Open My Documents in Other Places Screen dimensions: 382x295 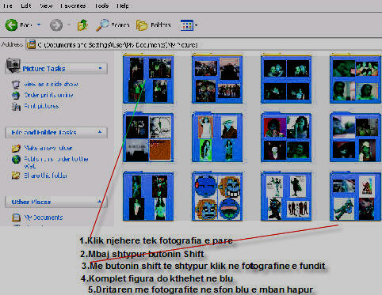(44, 217)
